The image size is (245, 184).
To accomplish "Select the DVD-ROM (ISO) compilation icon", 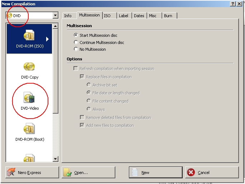I will coord(29,35).
